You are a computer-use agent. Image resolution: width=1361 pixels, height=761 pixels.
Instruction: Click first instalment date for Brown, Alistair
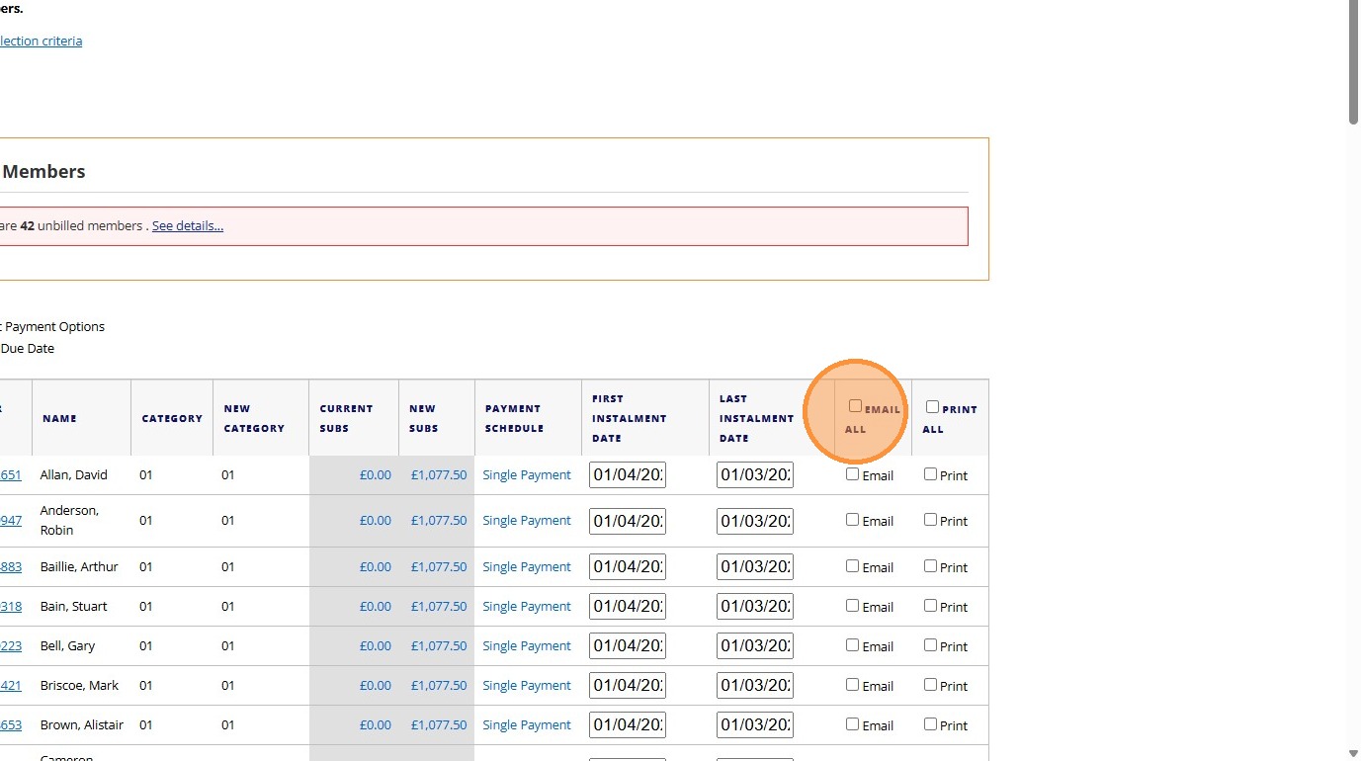point(628,724)
